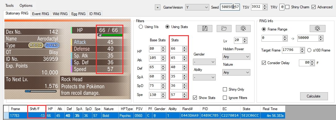Click the Calculate button
Viewport: 336px width, 120px height.
(x=314, y=96)
